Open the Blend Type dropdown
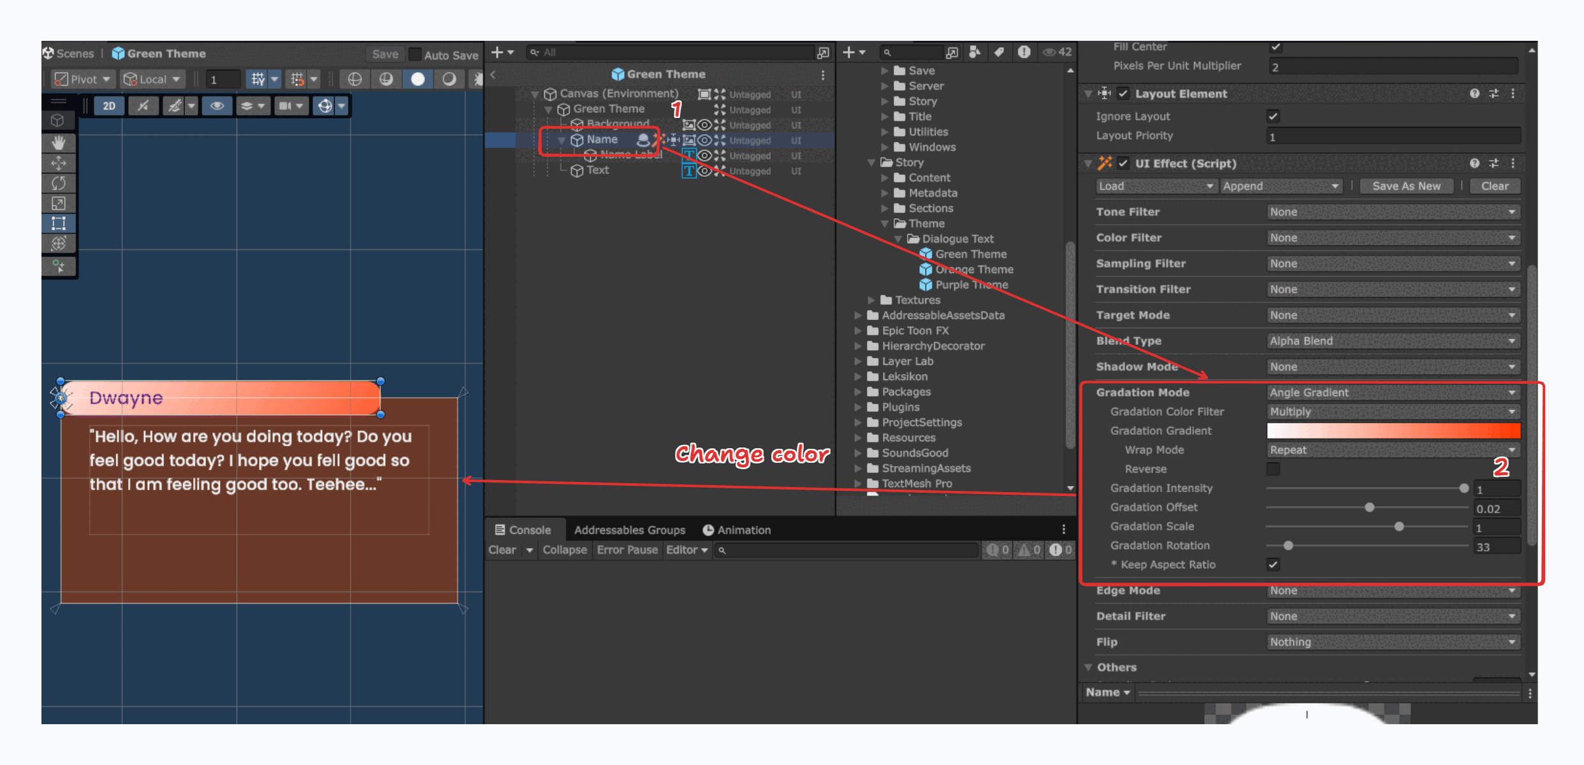1584x765 pixels. [x=1393, y=341]
